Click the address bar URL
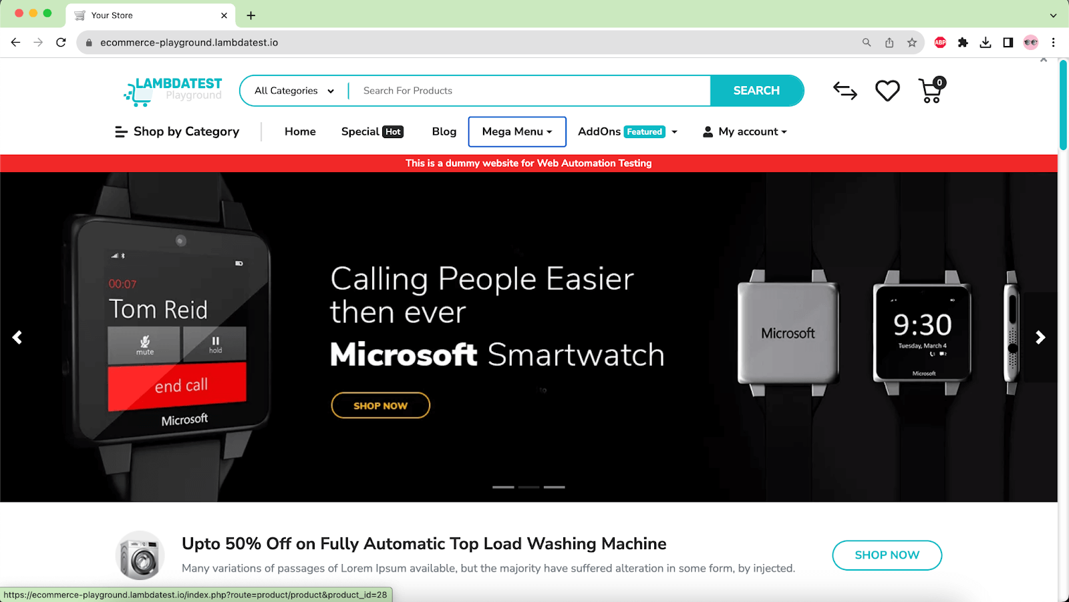 (189, 43)
